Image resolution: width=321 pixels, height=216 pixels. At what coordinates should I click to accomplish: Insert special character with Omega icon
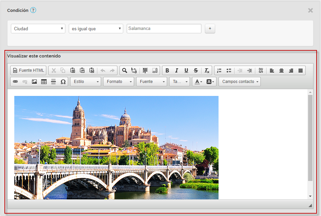coord(63,82)
